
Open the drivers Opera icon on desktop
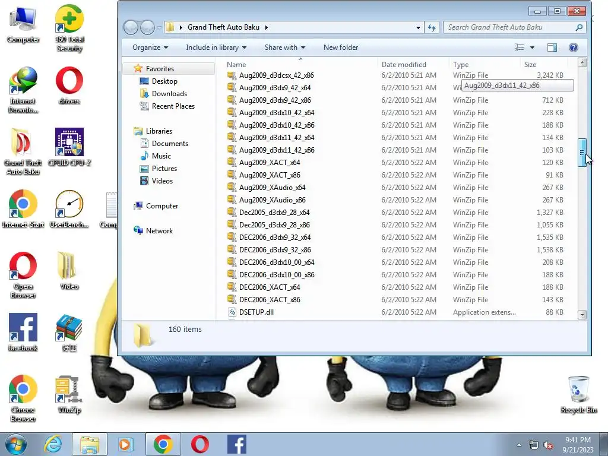(x=69, y=85)
